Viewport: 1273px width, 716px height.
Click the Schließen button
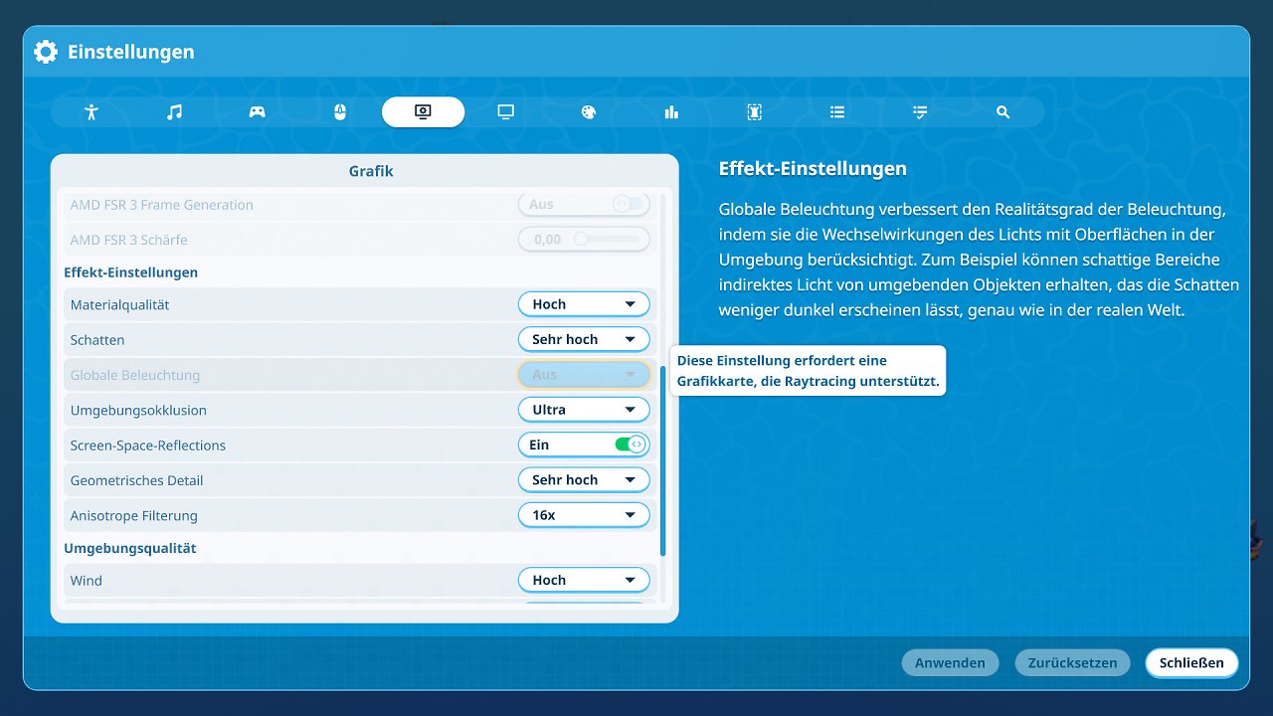point(1191,662)
